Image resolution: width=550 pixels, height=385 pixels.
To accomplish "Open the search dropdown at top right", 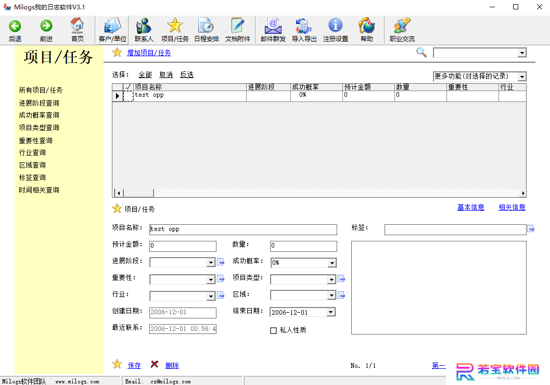I will point(522,53).
